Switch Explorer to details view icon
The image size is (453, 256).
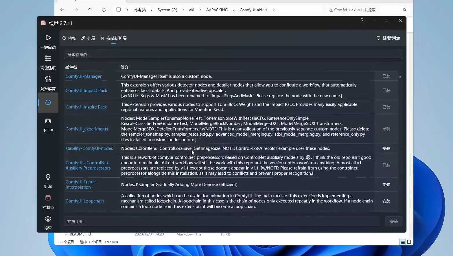coord(403,242)
